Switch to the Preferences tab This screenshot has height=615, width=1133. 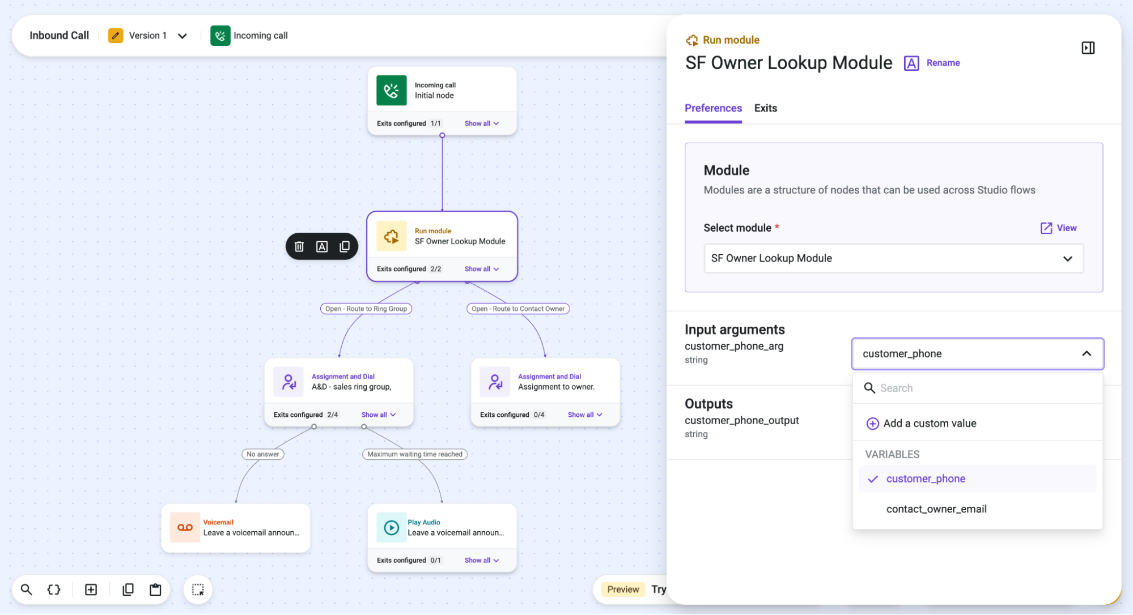coord(713,108)
